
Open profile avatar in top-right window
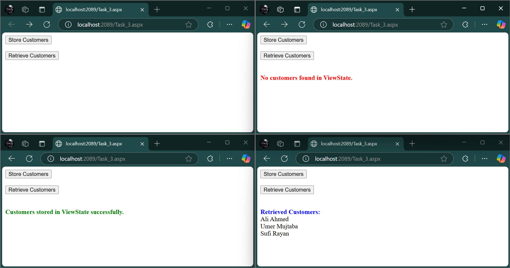pos(264,10)
